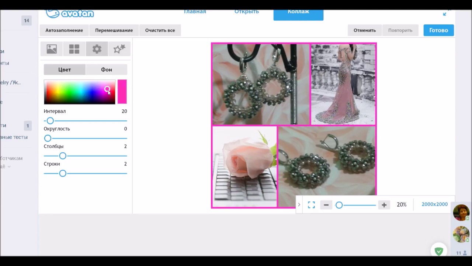Click the zoom level slider handle
472x266 pixels.
pyautogui.click(x=339, y=205)
